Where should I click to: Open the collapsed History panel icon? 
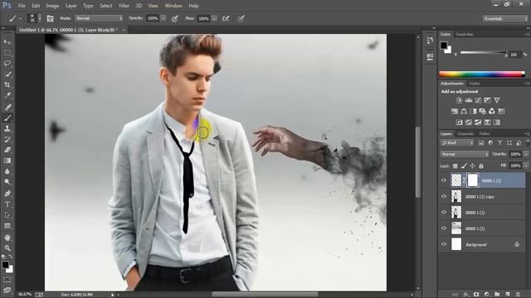pyautogui.click(x=430, y=41)
